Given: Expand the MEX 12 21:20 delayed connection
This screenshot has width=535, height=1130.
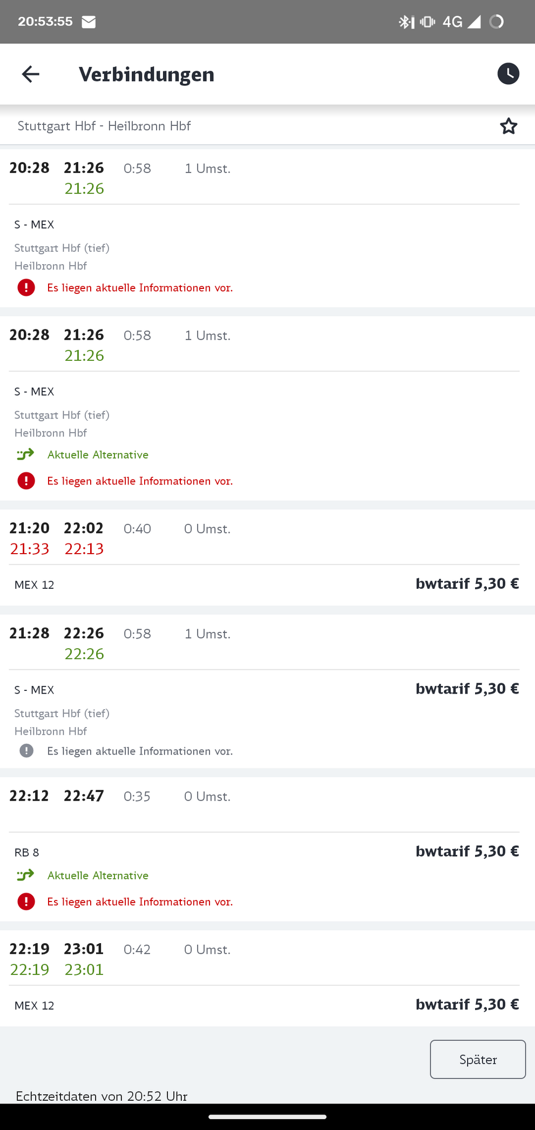Looking at the screenshot, I should tap(267, 557).
